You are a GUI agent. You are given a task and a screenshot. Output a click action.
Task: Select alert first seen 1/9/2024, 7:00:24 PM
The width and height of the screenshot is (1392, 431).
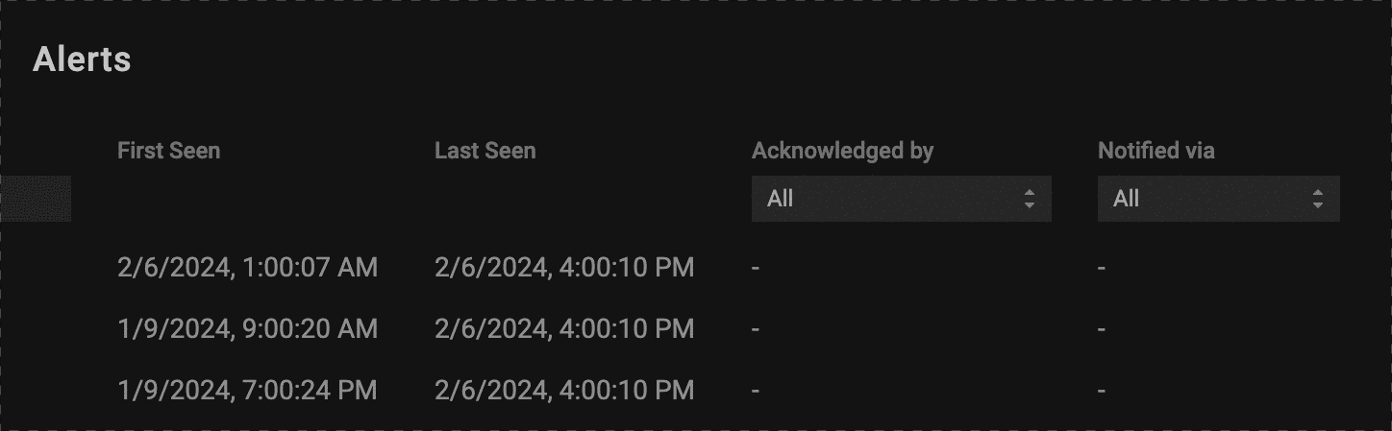[247, 390]
